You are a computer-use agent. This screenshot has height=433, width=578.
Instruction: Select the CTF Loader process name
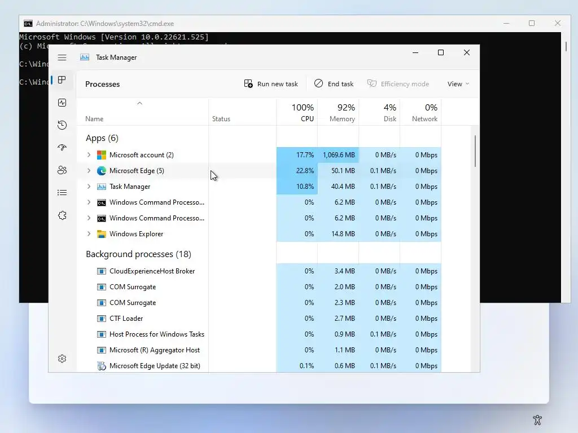click(x=126, y=319)
